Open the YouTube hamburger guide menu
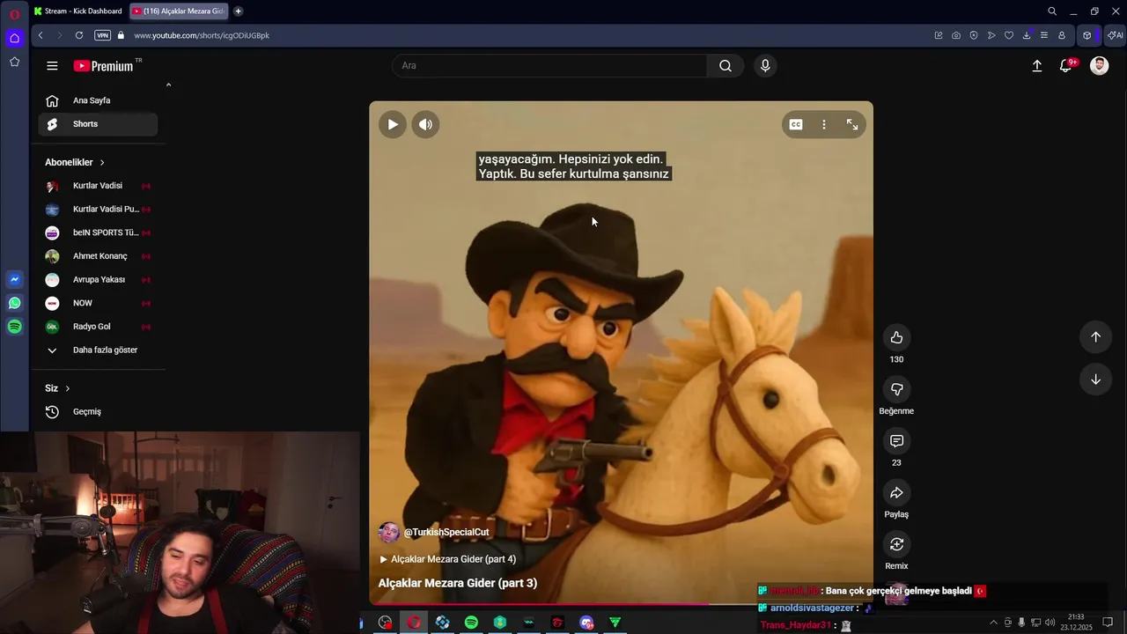1127x634 pixels. pyautogui.click(x=52, y=66)
